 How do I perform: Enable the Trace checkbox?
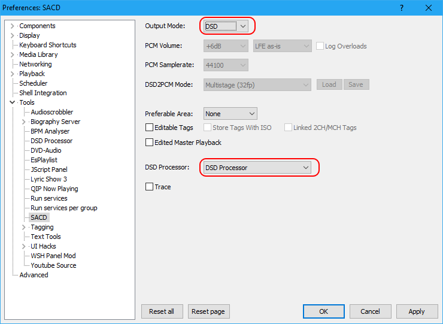pos(150,187)
